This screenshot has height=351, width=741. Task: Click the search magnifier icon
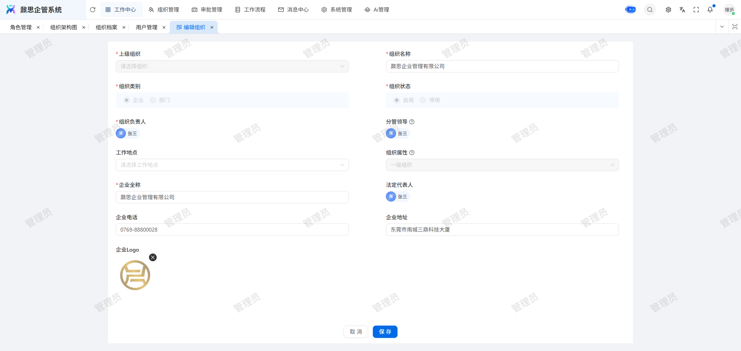(x=650, y=10)
